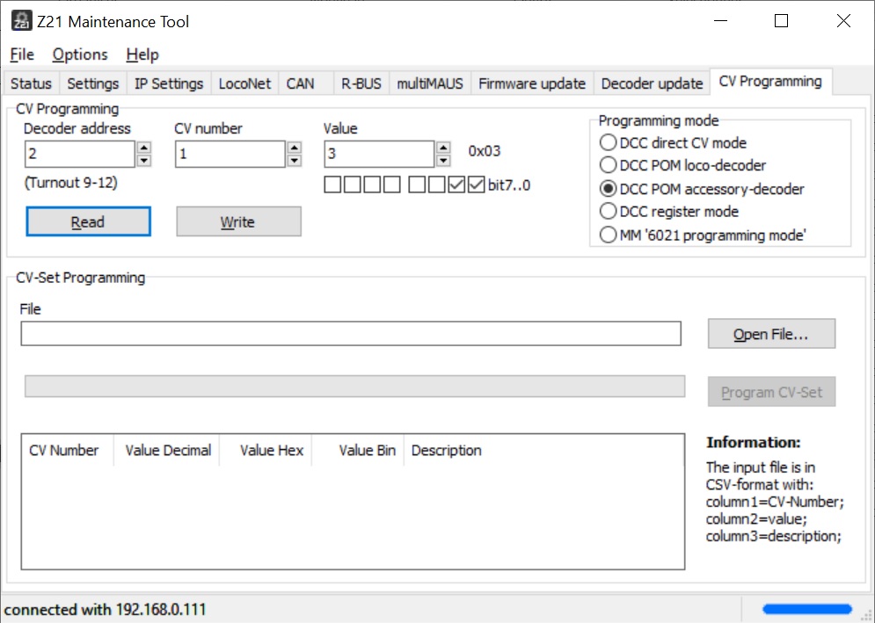Click the Decoder address input field
This screenshot has height=623, width=875.
(x=79, y=154)
